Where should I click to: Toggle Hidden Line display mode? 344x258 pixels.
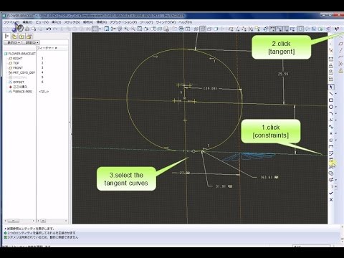tap(203, 29)
